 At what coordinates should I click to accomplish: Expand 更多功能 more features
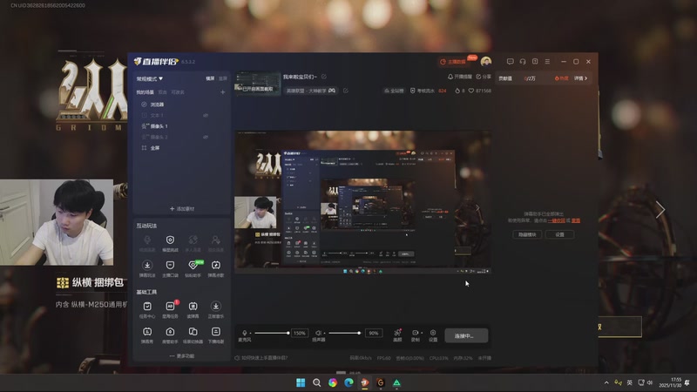(181, 356)
